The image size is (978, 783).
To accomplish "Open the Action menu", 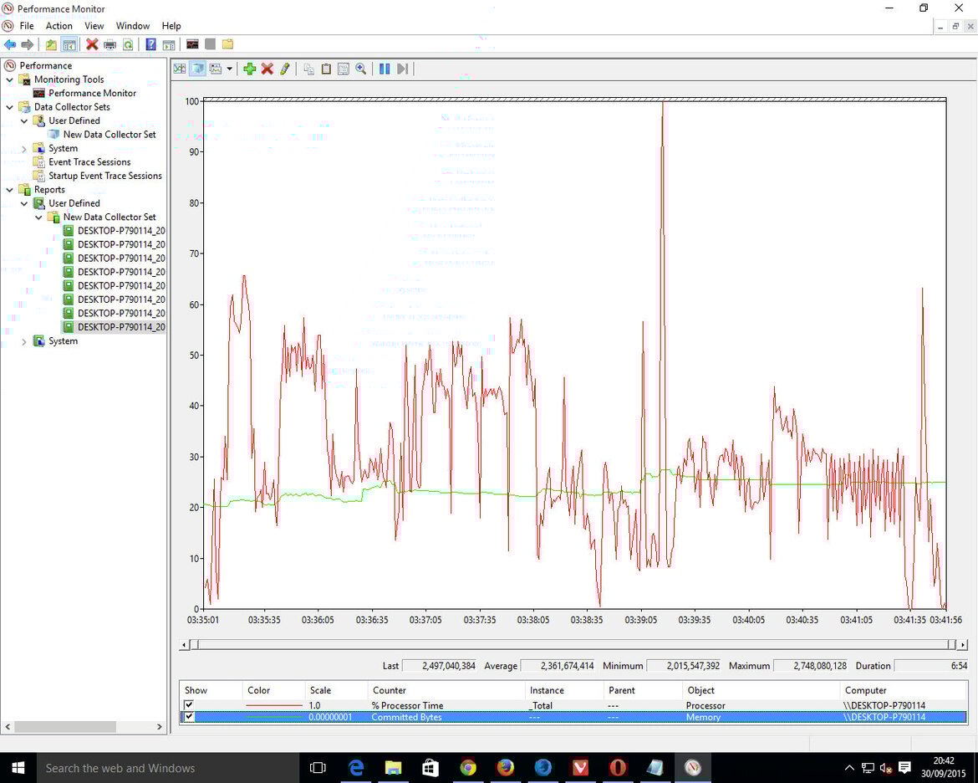I will point(59,26).
